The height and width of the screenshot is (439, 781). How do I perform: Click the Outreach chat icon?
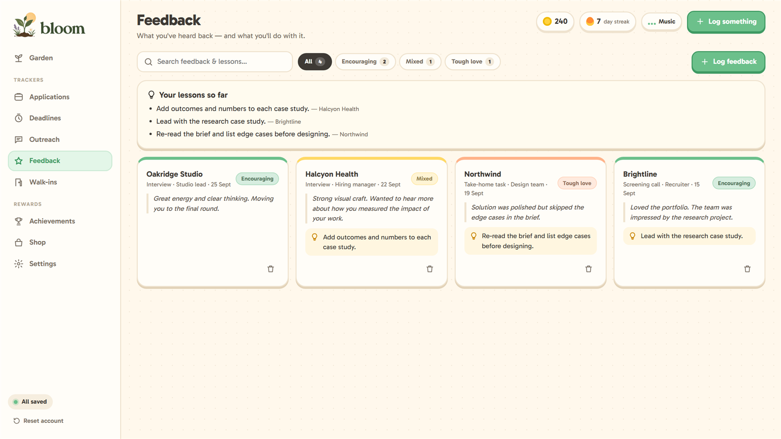[x=19, y=140]
